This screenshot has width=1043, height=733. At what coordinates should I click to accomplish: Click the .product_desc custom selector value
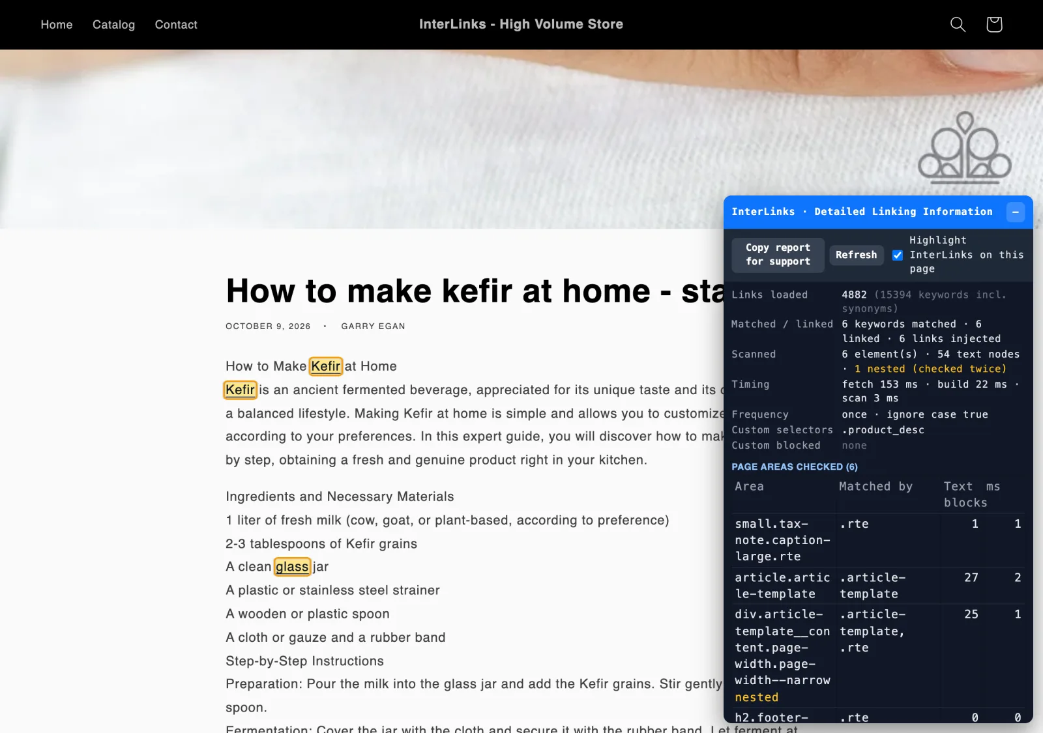883,430
